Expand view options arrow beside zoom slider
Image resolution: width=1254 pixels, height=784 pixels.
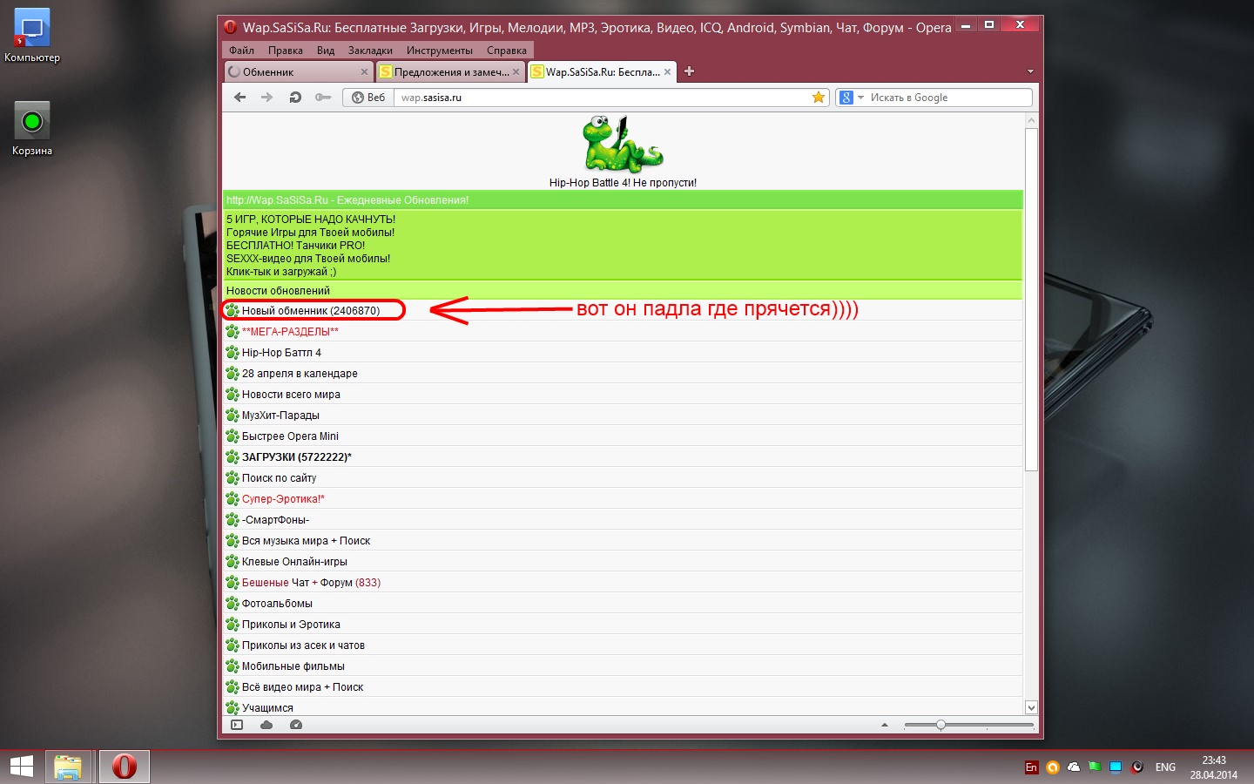tap(885, 725)
